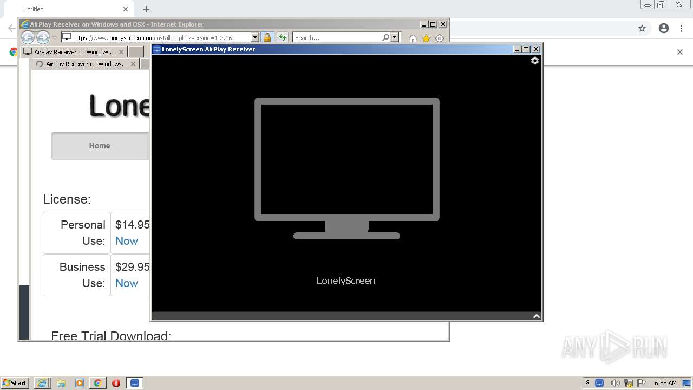Close the loading AirPlay Receiver tab

[x=134, y=64]
